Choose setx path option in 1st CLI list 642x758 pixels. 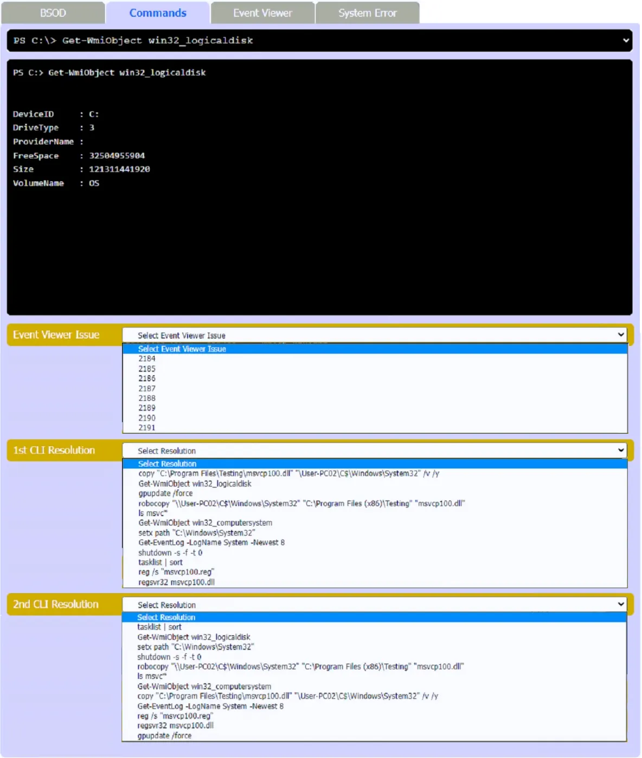coord(375,533)
